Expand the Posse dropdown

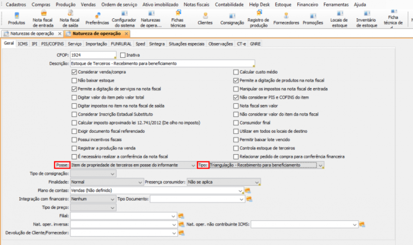[193, 165]
